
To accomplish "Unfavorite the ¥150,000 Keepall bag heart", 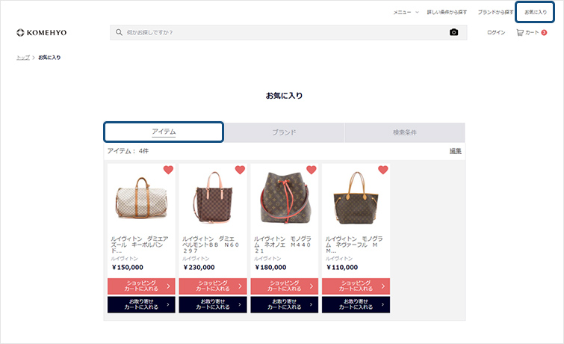I will [168, 170].
